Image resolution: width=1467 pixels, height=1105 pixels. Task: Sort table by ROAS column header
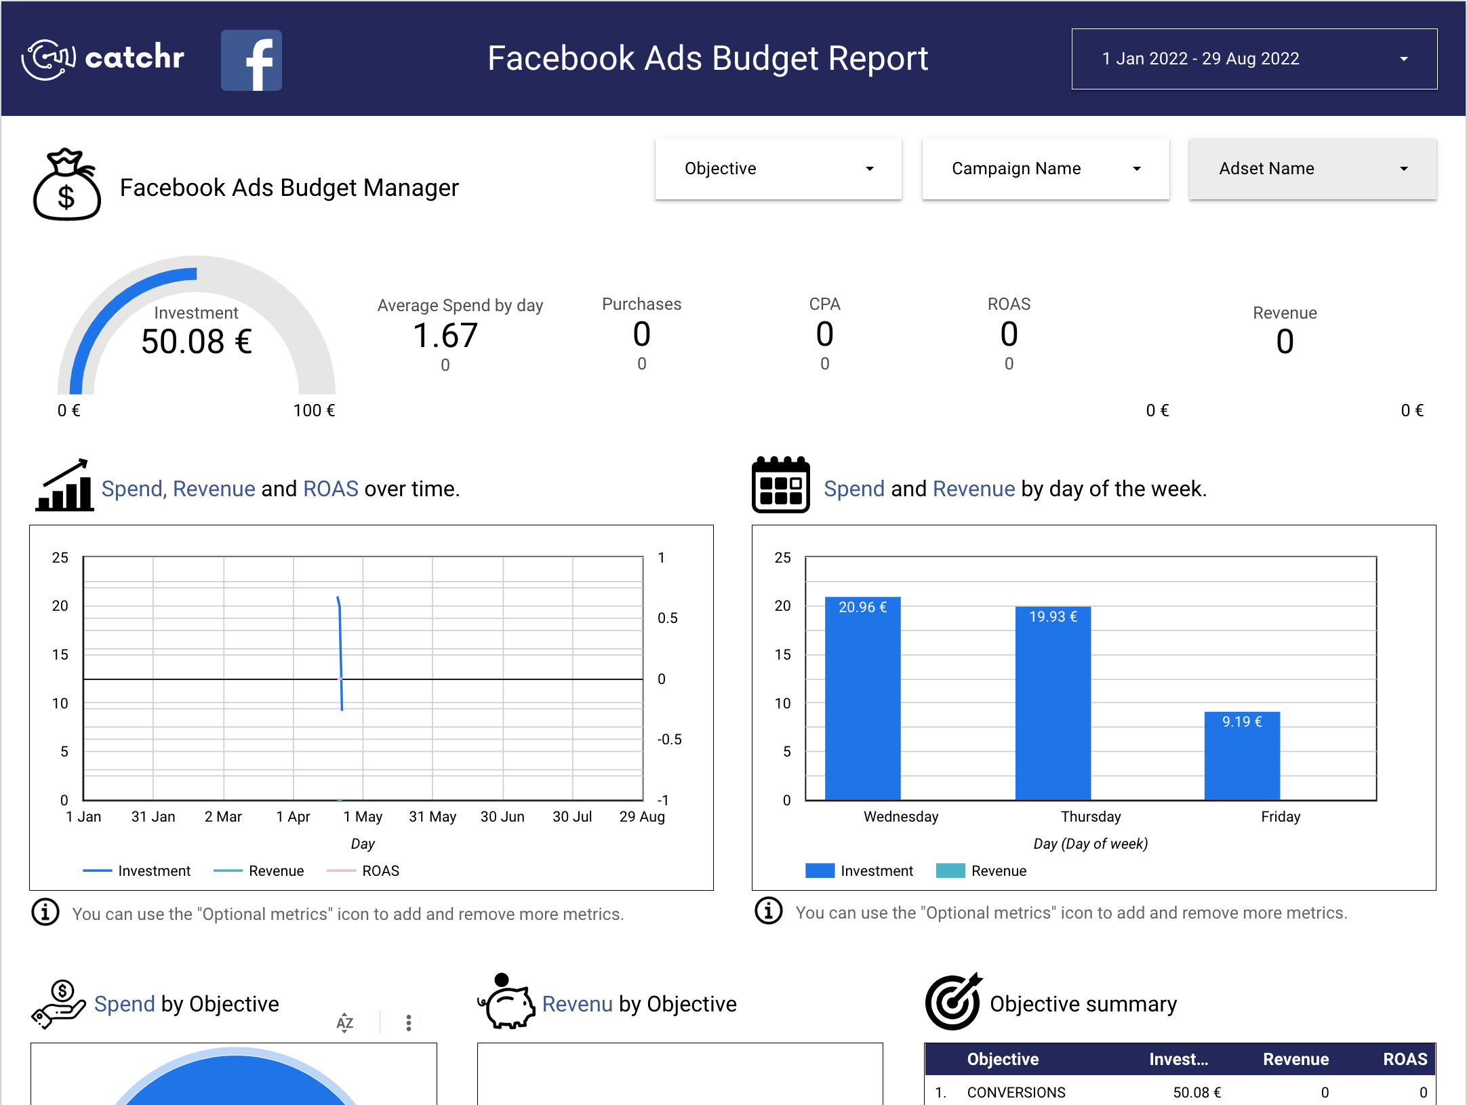tap(1405, 1060)
